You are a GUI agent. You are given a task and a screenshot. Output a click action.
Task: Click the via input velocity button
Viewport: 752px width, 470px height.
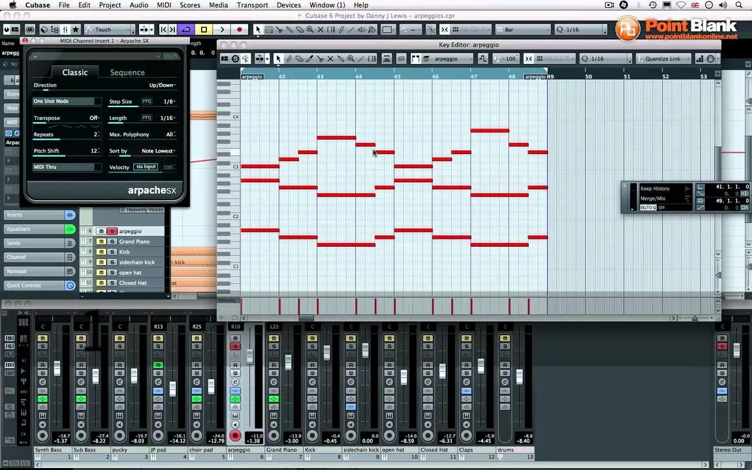pyautogui.click(x=146, y=167)
